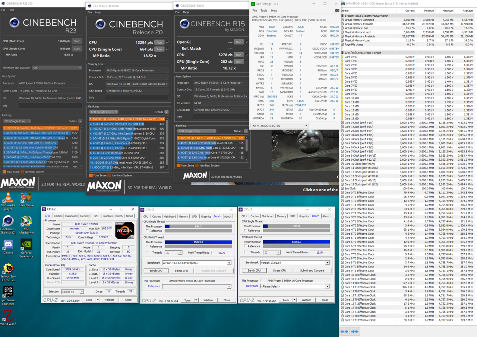
Task: Click Core 0 VID lightning icon
Action: pos(342,57)
